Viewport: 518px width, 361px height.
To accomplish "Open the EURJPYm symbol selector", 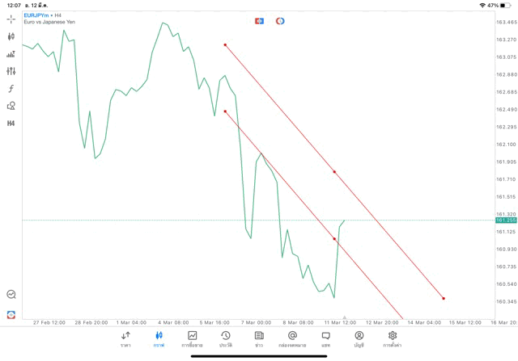I will coord(38,15).
